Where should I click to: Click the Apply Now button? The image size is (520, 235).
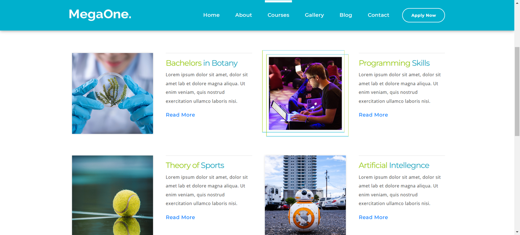[x=423, y=15]
